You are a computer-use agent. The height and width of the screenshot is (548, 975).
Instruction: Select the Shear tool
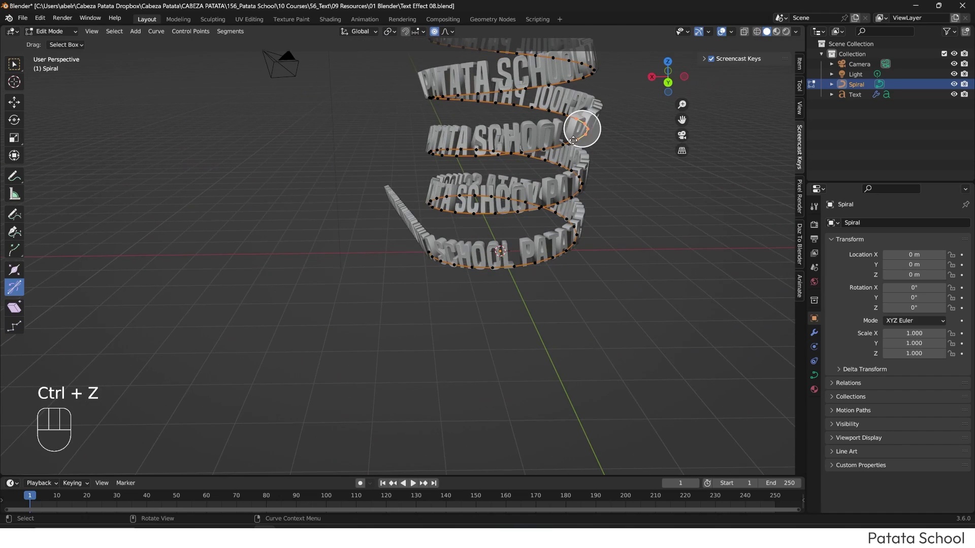click(14, 307)
